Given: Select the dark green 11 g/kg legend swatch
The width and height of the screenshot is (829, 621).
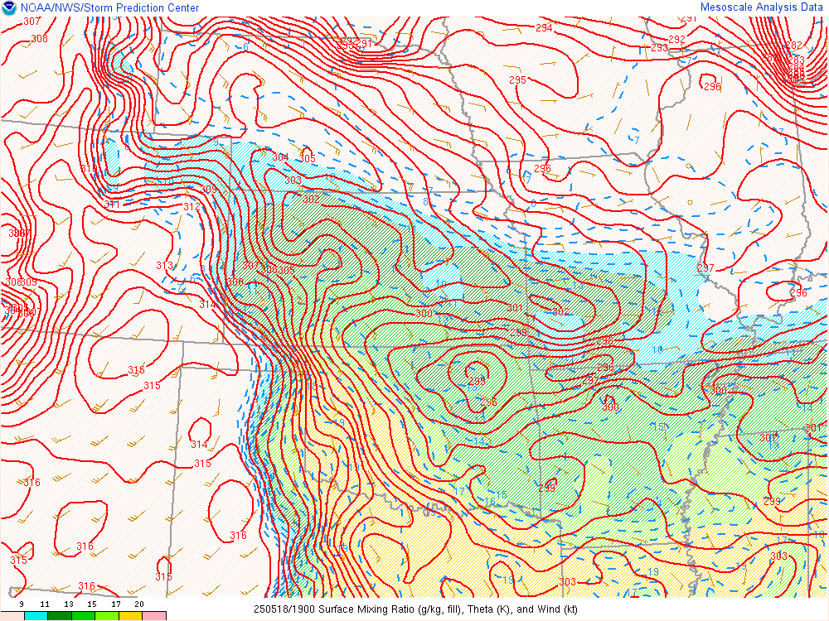Looking at the screenshot, I should pos(59,616).
